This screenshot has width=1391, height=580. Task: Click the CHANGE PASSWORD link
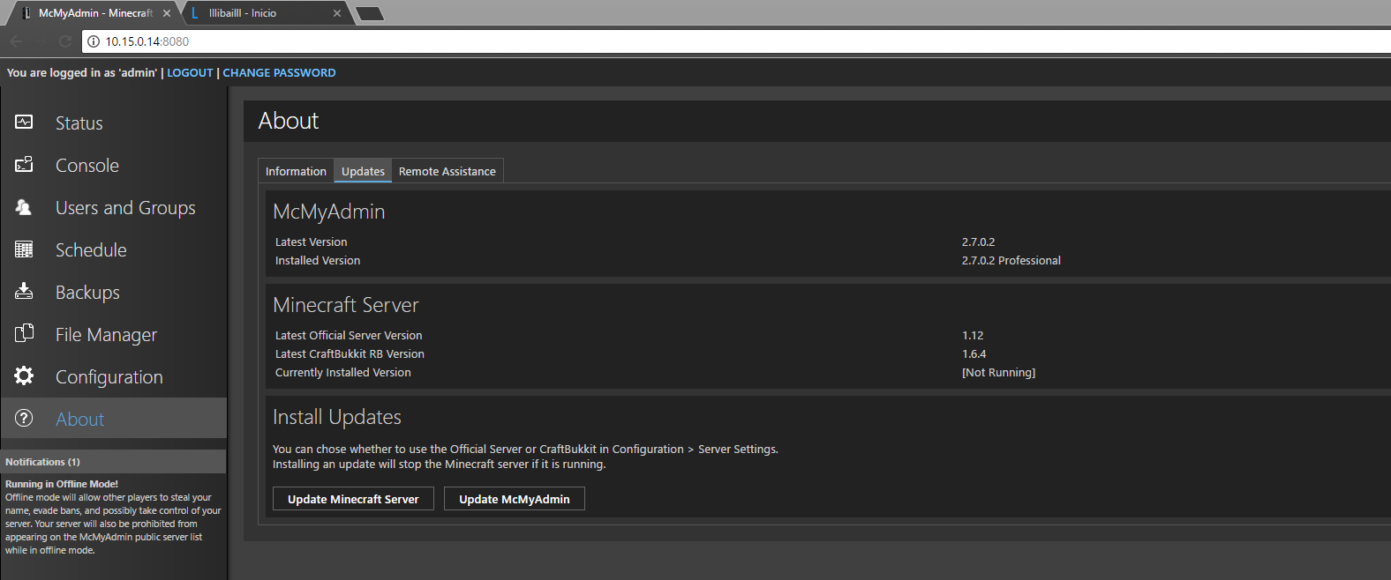coord(279,73)
